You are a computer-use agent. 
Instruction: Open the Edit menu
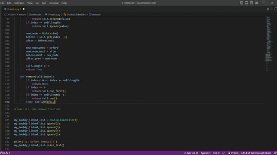9,3
